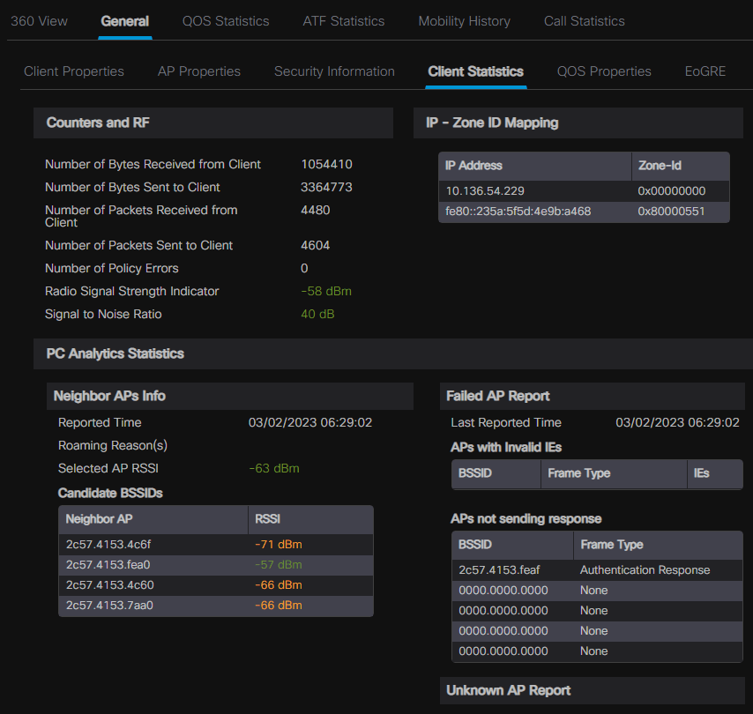753x714 pixels.
Task: Go to the Mobility History tab
Action: (x=464, y=21)
